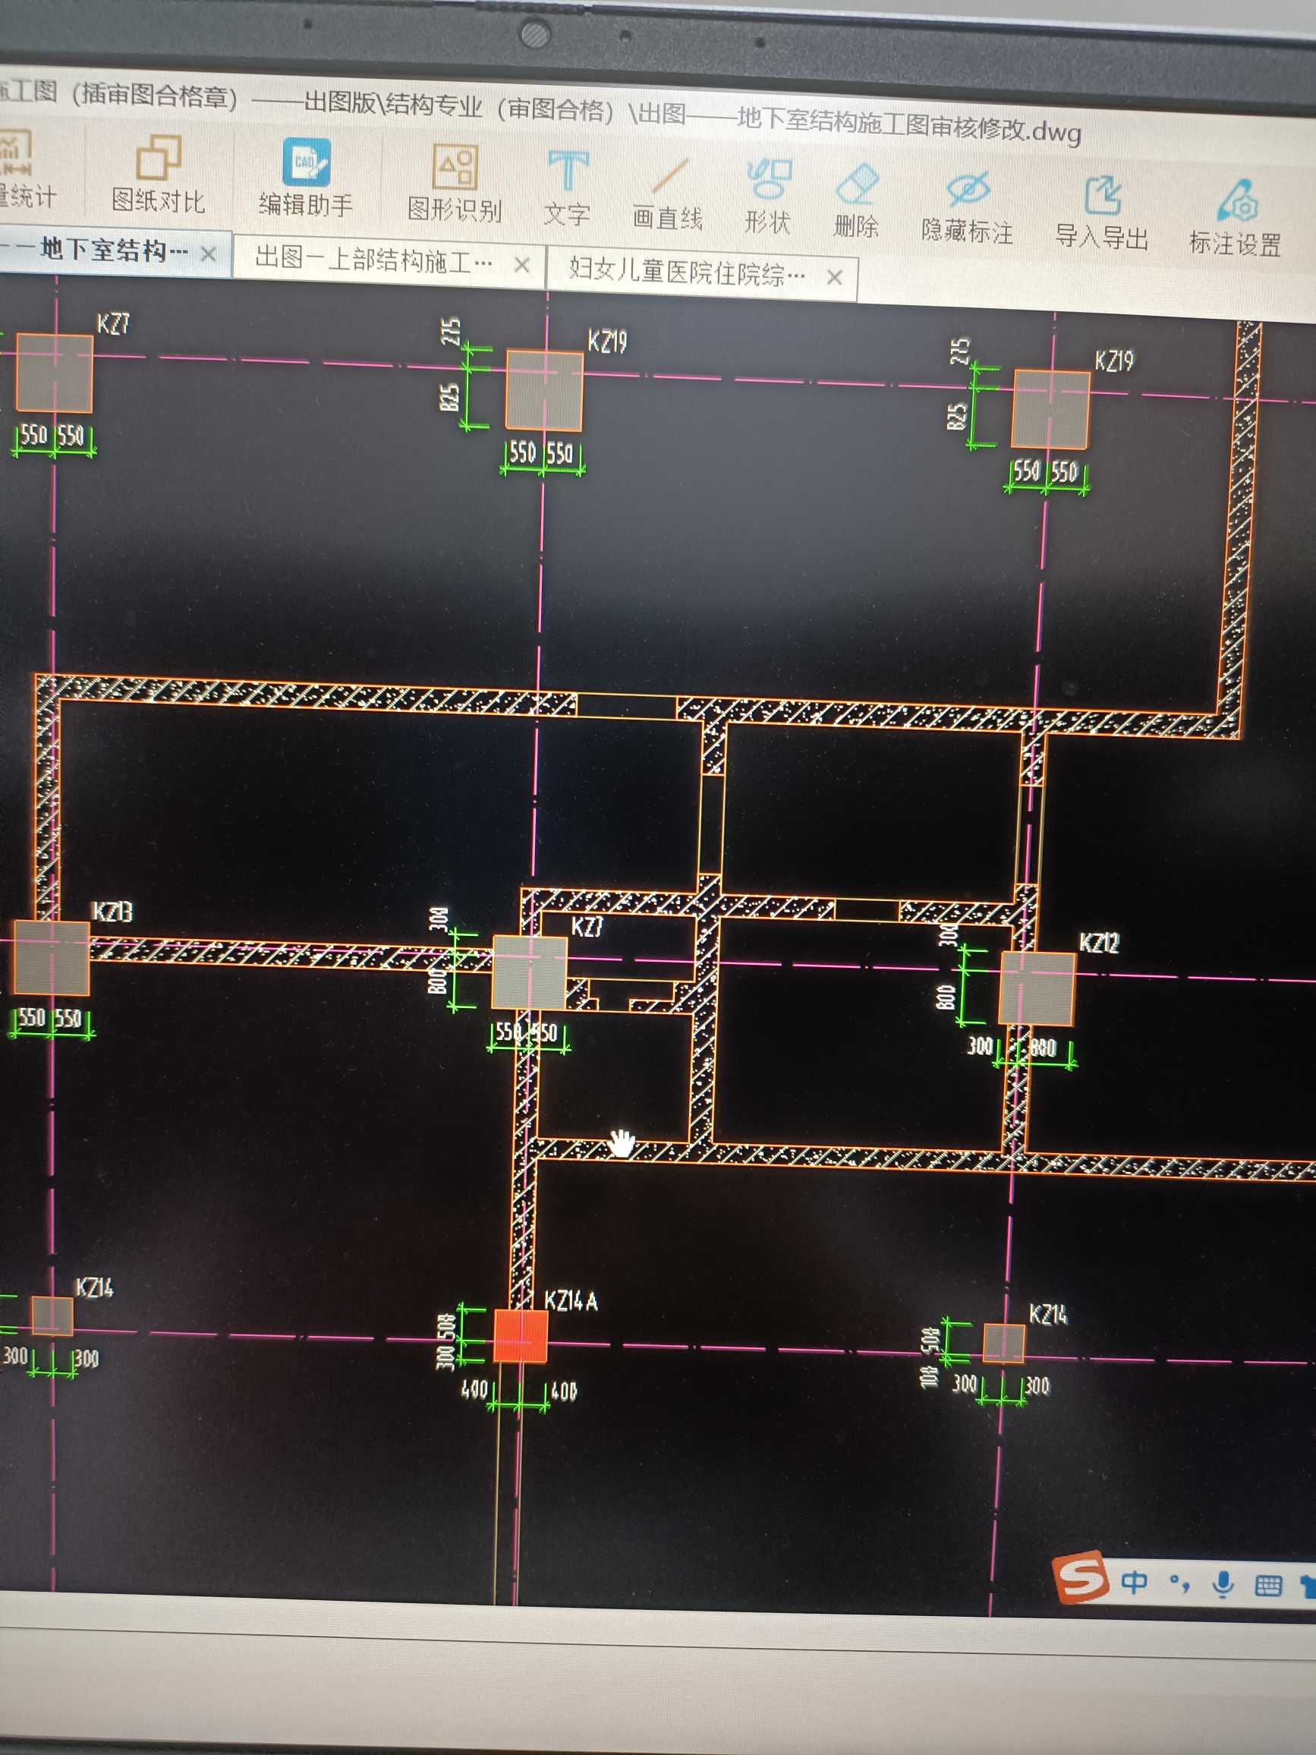This screenshot has width=1316, height=1755.
Task: Select the KZ13 column block
Action: click(x=52, y=958)
